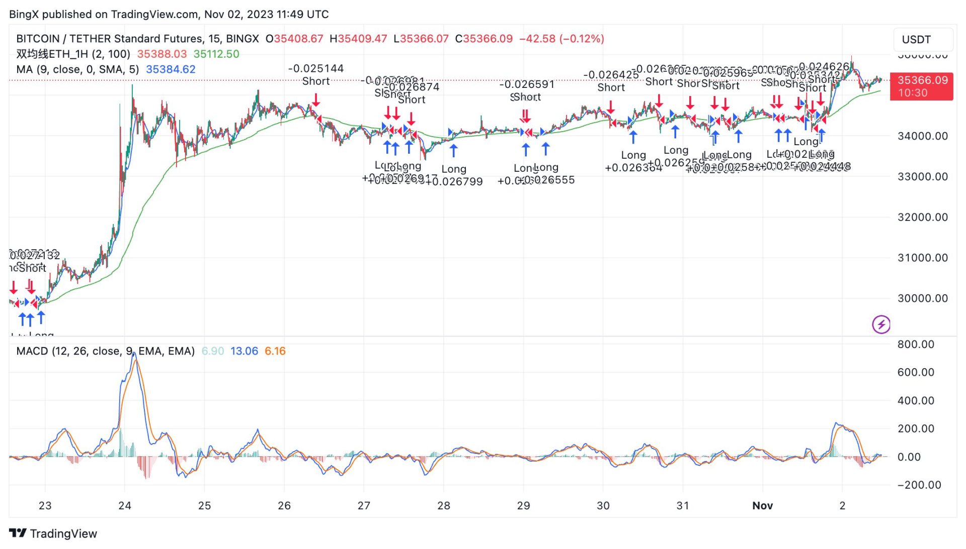This screenshot has height=549, width=966.
Task: Click red arrow below the -0.026874 Short label
Action: (x=411, y=119)
